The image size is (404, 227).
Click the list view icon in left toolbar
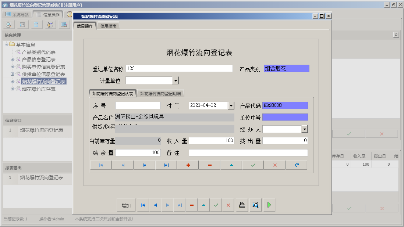22,25
